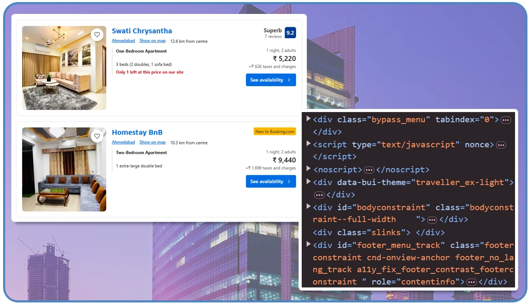The image size is (530, 304).
Task: Expand the slinks div using its arrow
Action: coord(308,232)
